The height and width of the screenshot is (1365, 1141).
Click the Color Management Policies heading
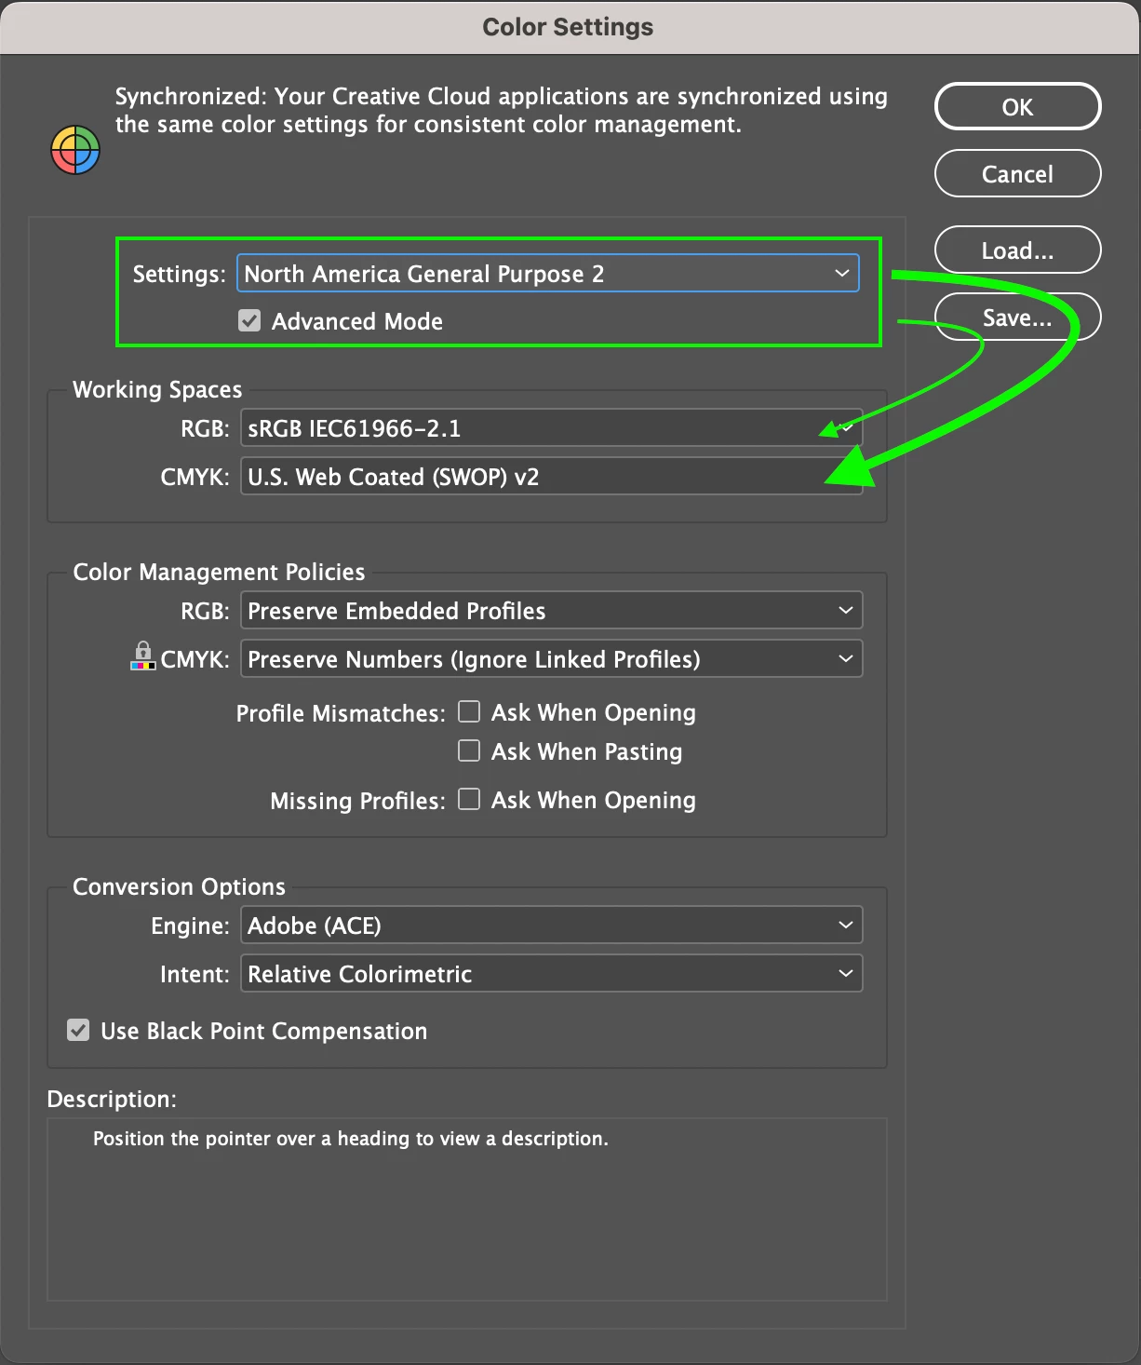point(219,572)
